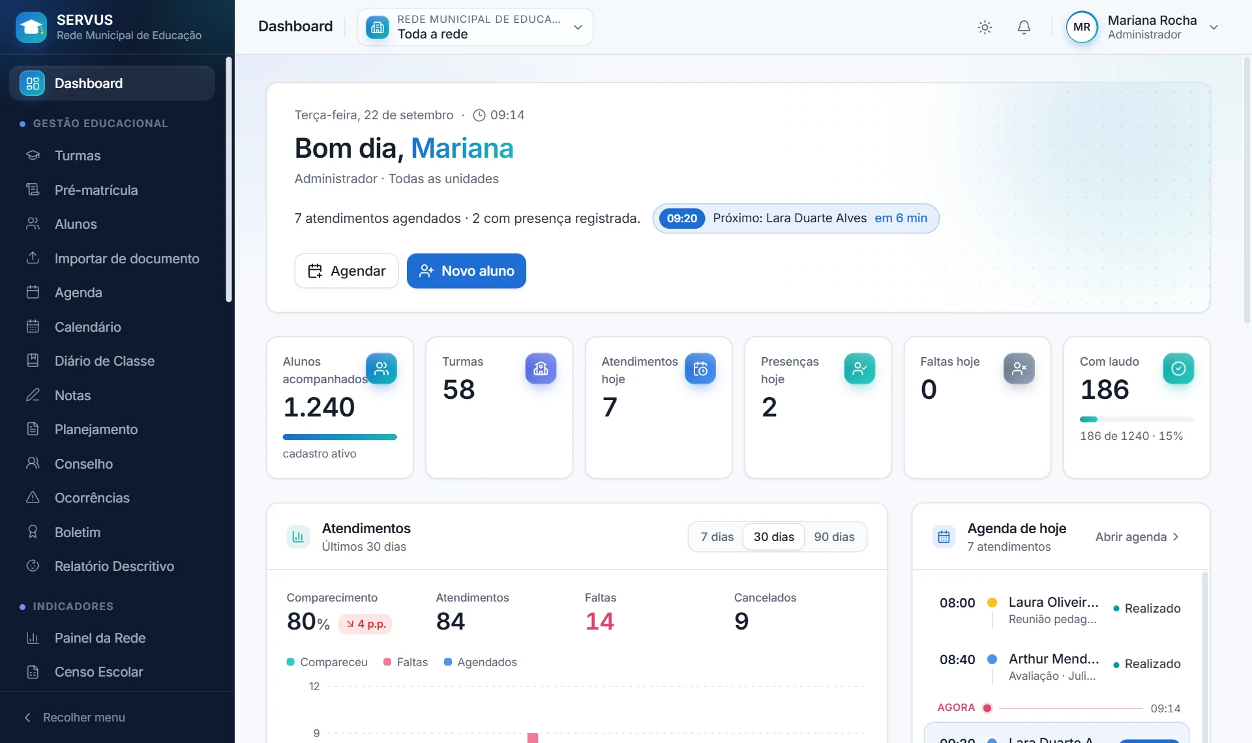Click the Agendar button
This screenshot has width=1252, height=743.
[346, 270]
